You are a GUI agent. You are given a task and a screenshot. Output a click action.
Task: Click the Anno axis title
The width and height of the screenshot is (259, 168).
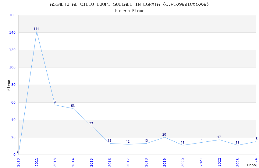(251, 165)
